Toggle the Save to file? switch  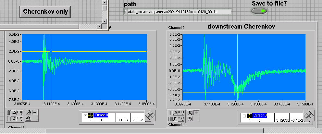point(259,11)
